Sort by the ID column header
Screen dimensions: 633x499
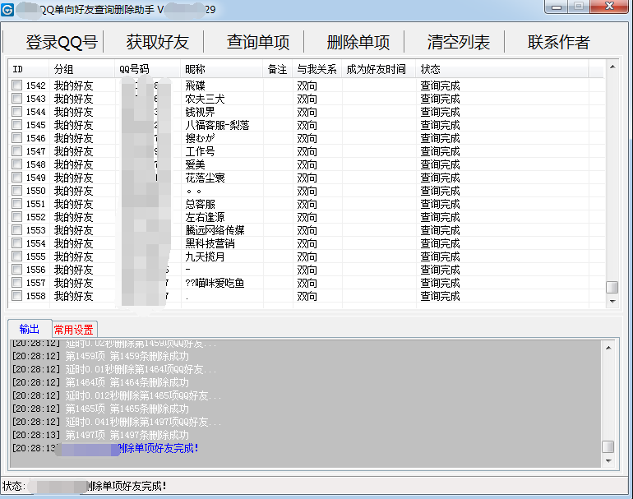point(29,69)
